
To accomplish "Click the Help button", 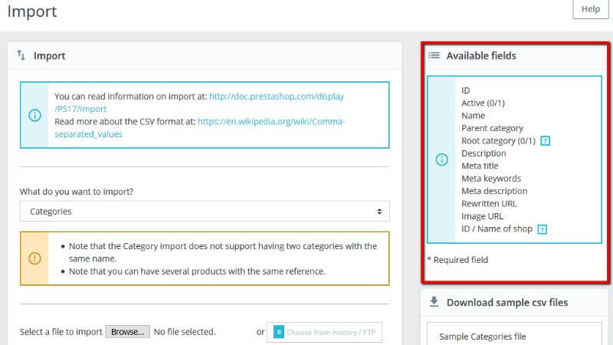I will [x=590, y=9].
